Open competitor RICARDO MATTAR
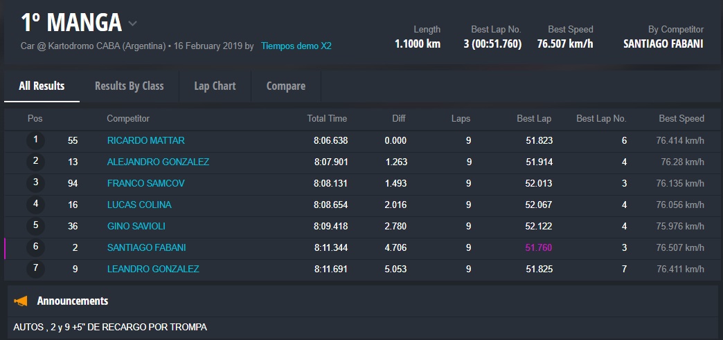The image size is (723, 340). coord(145,140)
